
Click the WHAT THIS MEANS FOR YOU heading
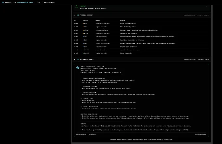click(89, 114)
